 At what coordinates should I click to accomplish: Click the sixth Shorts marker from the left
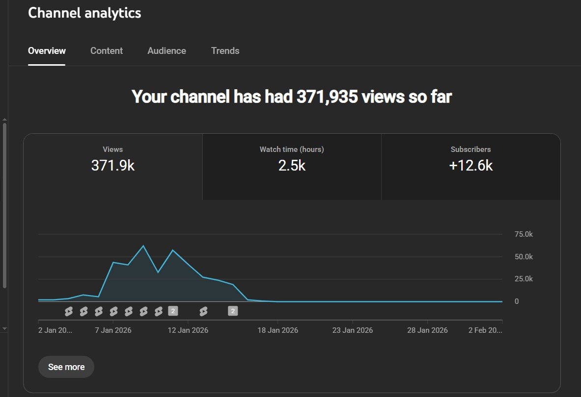(x=144, y=311)
